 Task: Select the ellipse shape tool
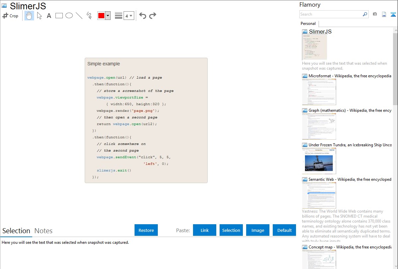(x=69, y=16)
